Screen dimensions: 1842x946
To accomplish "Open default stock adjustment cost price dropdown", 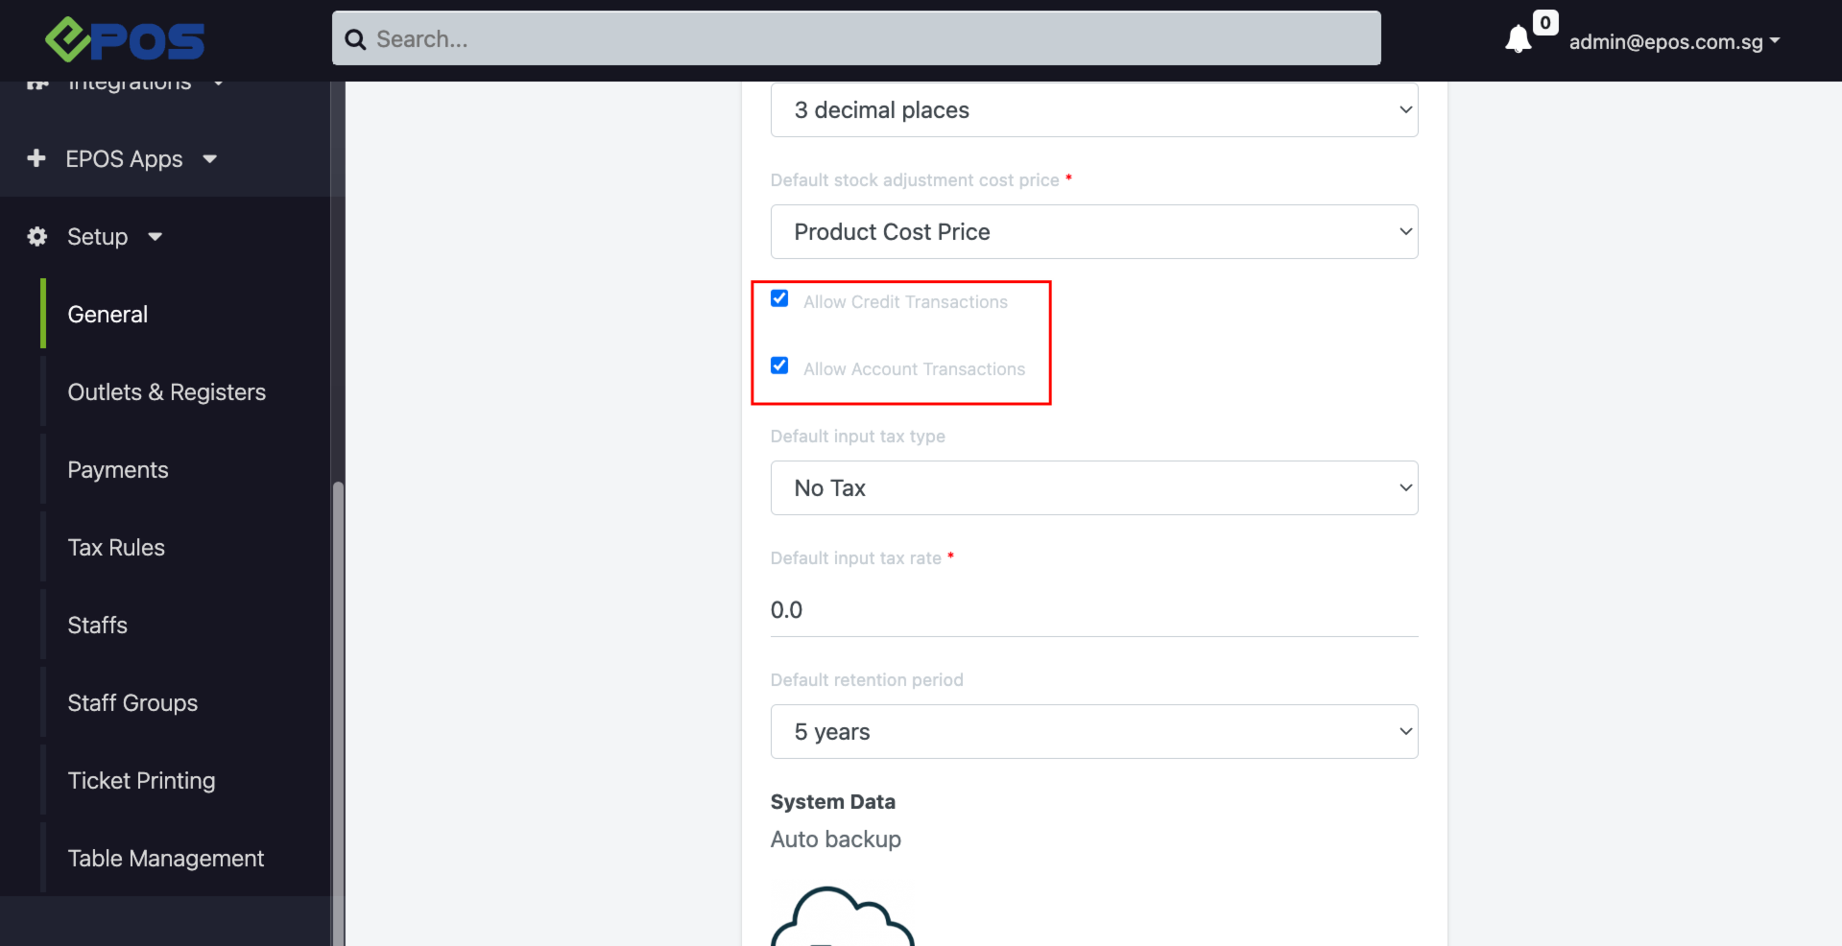I will coord(1093,232).
